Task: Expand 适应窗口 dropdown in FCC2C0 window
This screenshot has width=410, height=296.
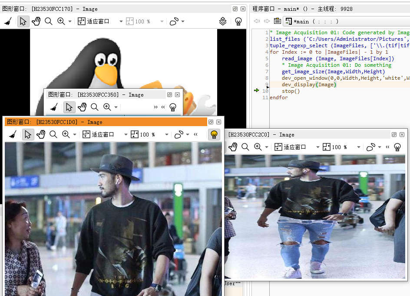Action: [x=317, y=147]
